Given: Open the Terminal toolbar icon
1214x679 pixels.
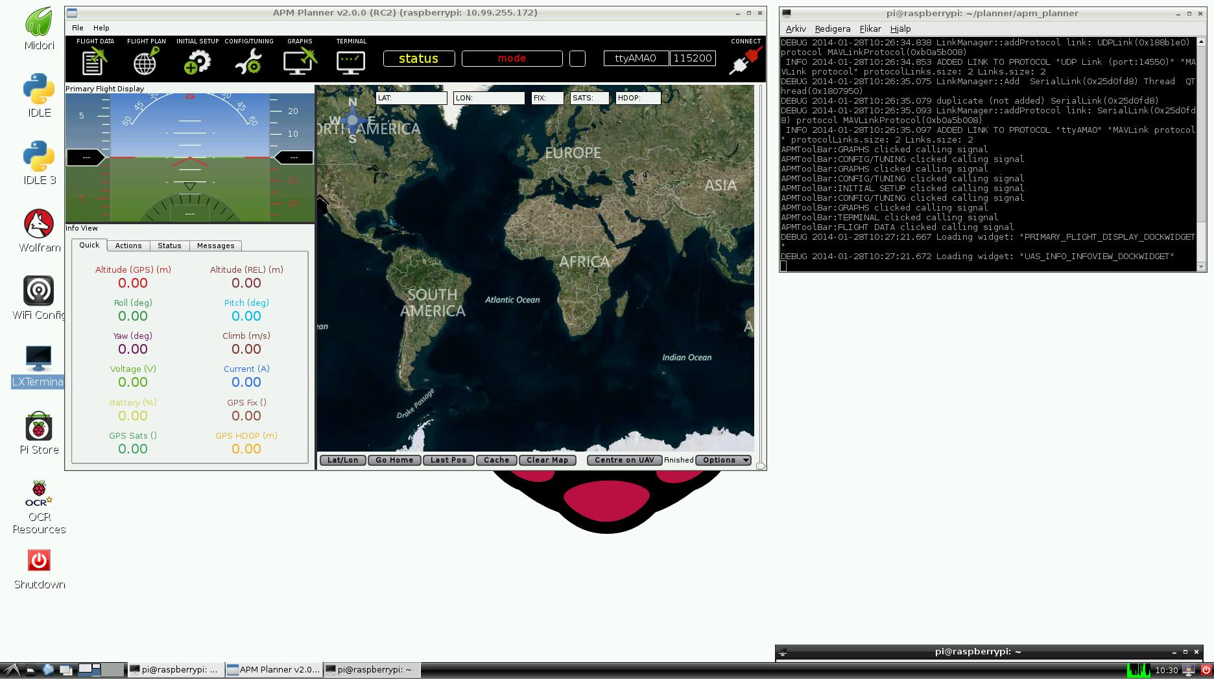Looking at the screenshot, I should click(351, 62).
